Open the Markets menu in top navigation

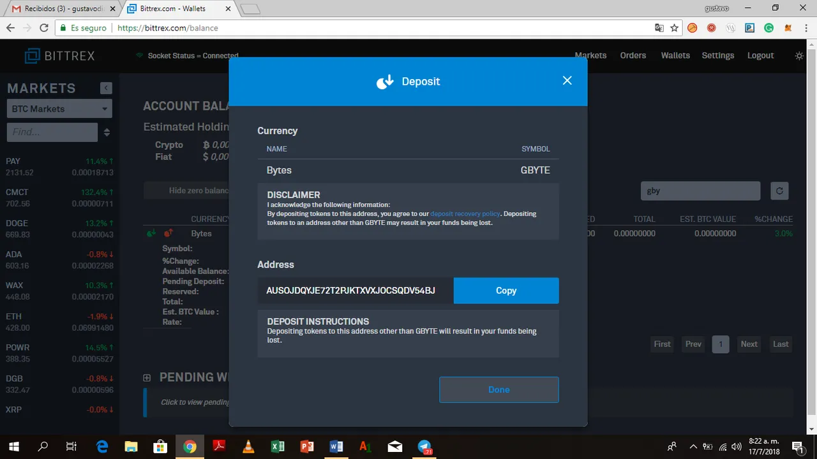[590, 55]
